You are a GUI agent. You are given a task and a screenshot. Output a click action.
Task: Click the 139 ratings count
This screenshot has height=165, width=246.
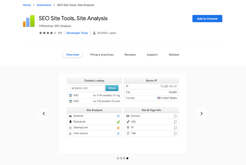point(60,33)
